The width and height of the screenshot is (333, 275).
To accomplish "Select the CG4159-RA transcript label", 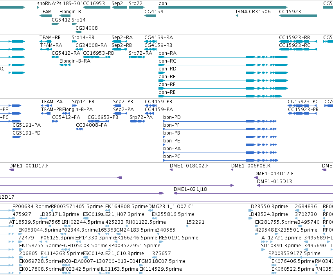I will point(158,38).
